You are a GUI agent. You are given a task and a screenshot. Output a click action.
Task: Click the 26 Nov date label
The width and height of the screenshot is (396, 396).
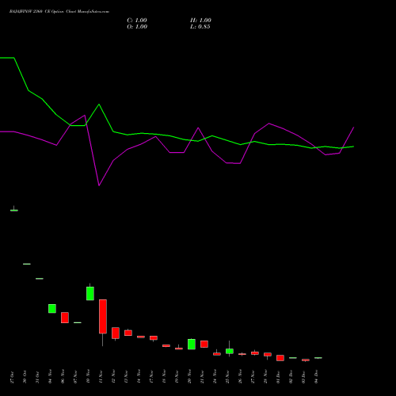(240, 377)
